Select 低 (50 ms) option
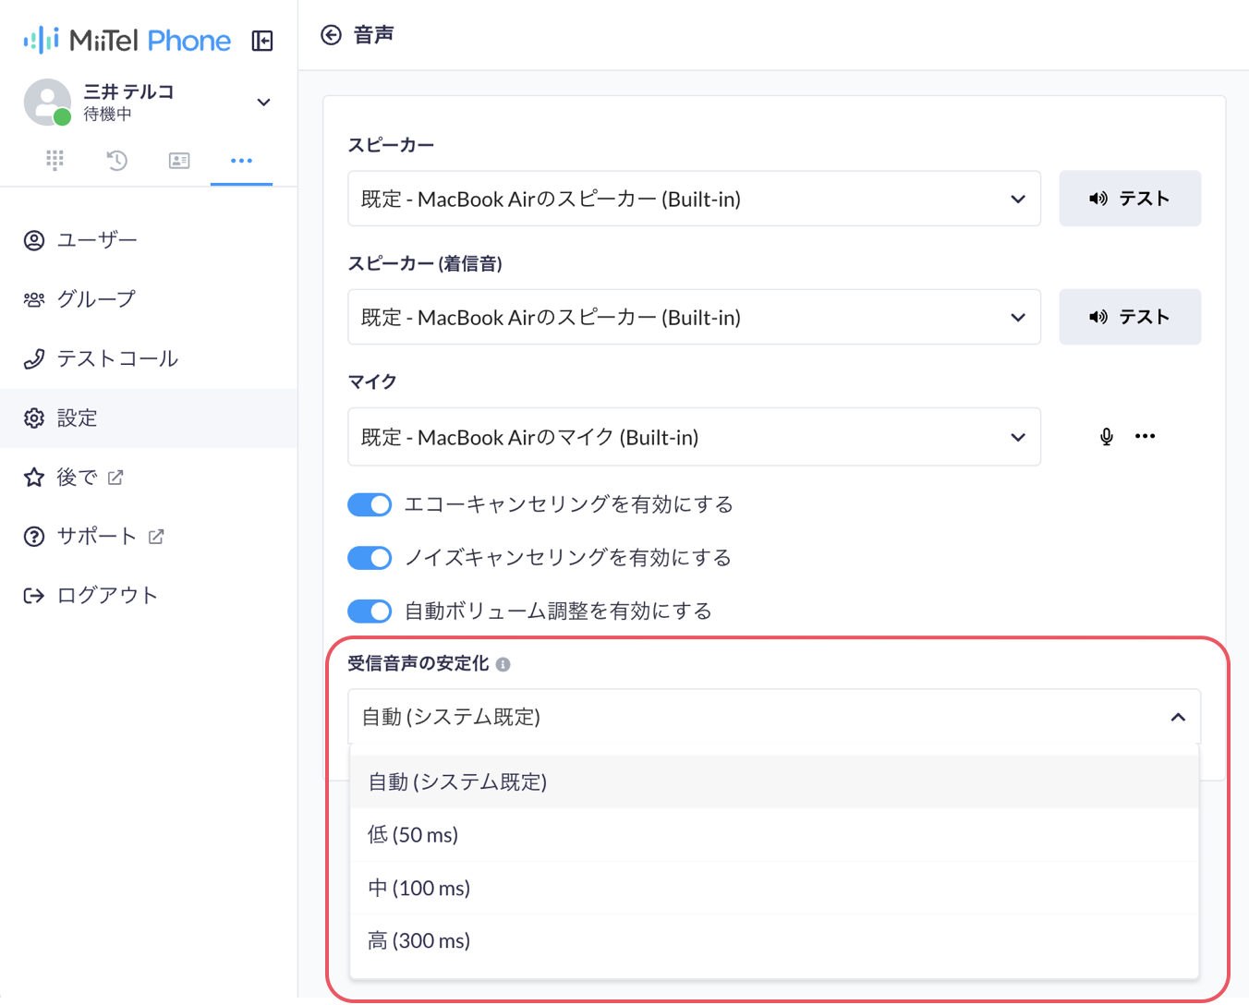The width and height of the screenshot is (1249, 1005). pos(774,835)
